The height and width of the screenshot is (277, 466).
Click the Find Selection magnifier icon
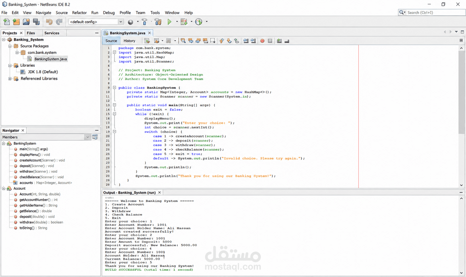tap(183, 41)
